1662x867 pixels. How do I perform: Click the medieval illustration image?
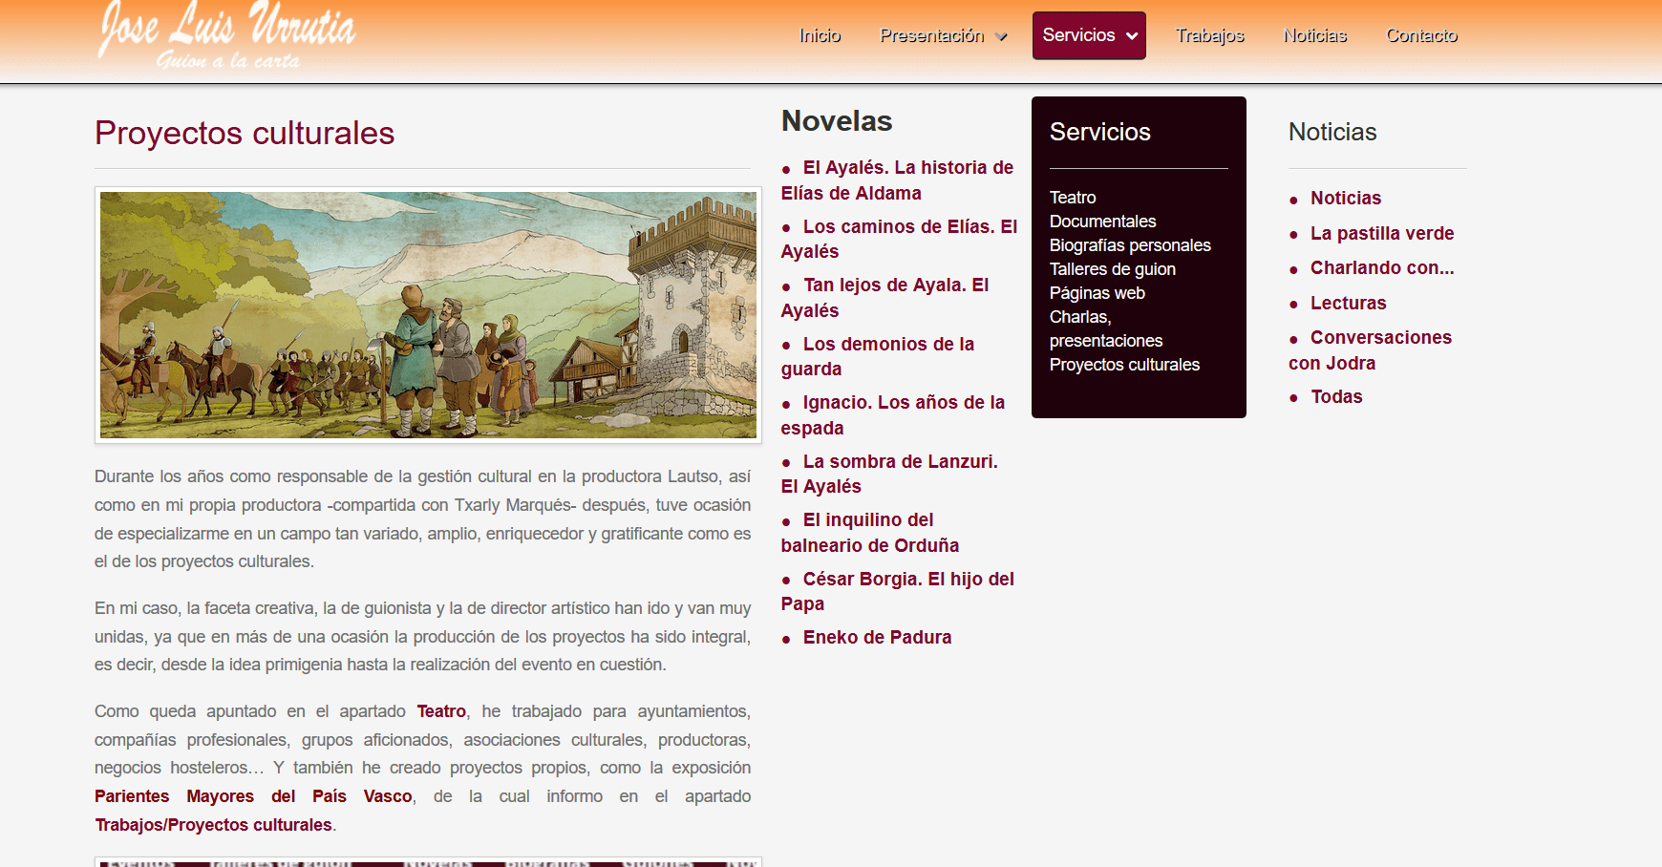[x=428, y=315]
